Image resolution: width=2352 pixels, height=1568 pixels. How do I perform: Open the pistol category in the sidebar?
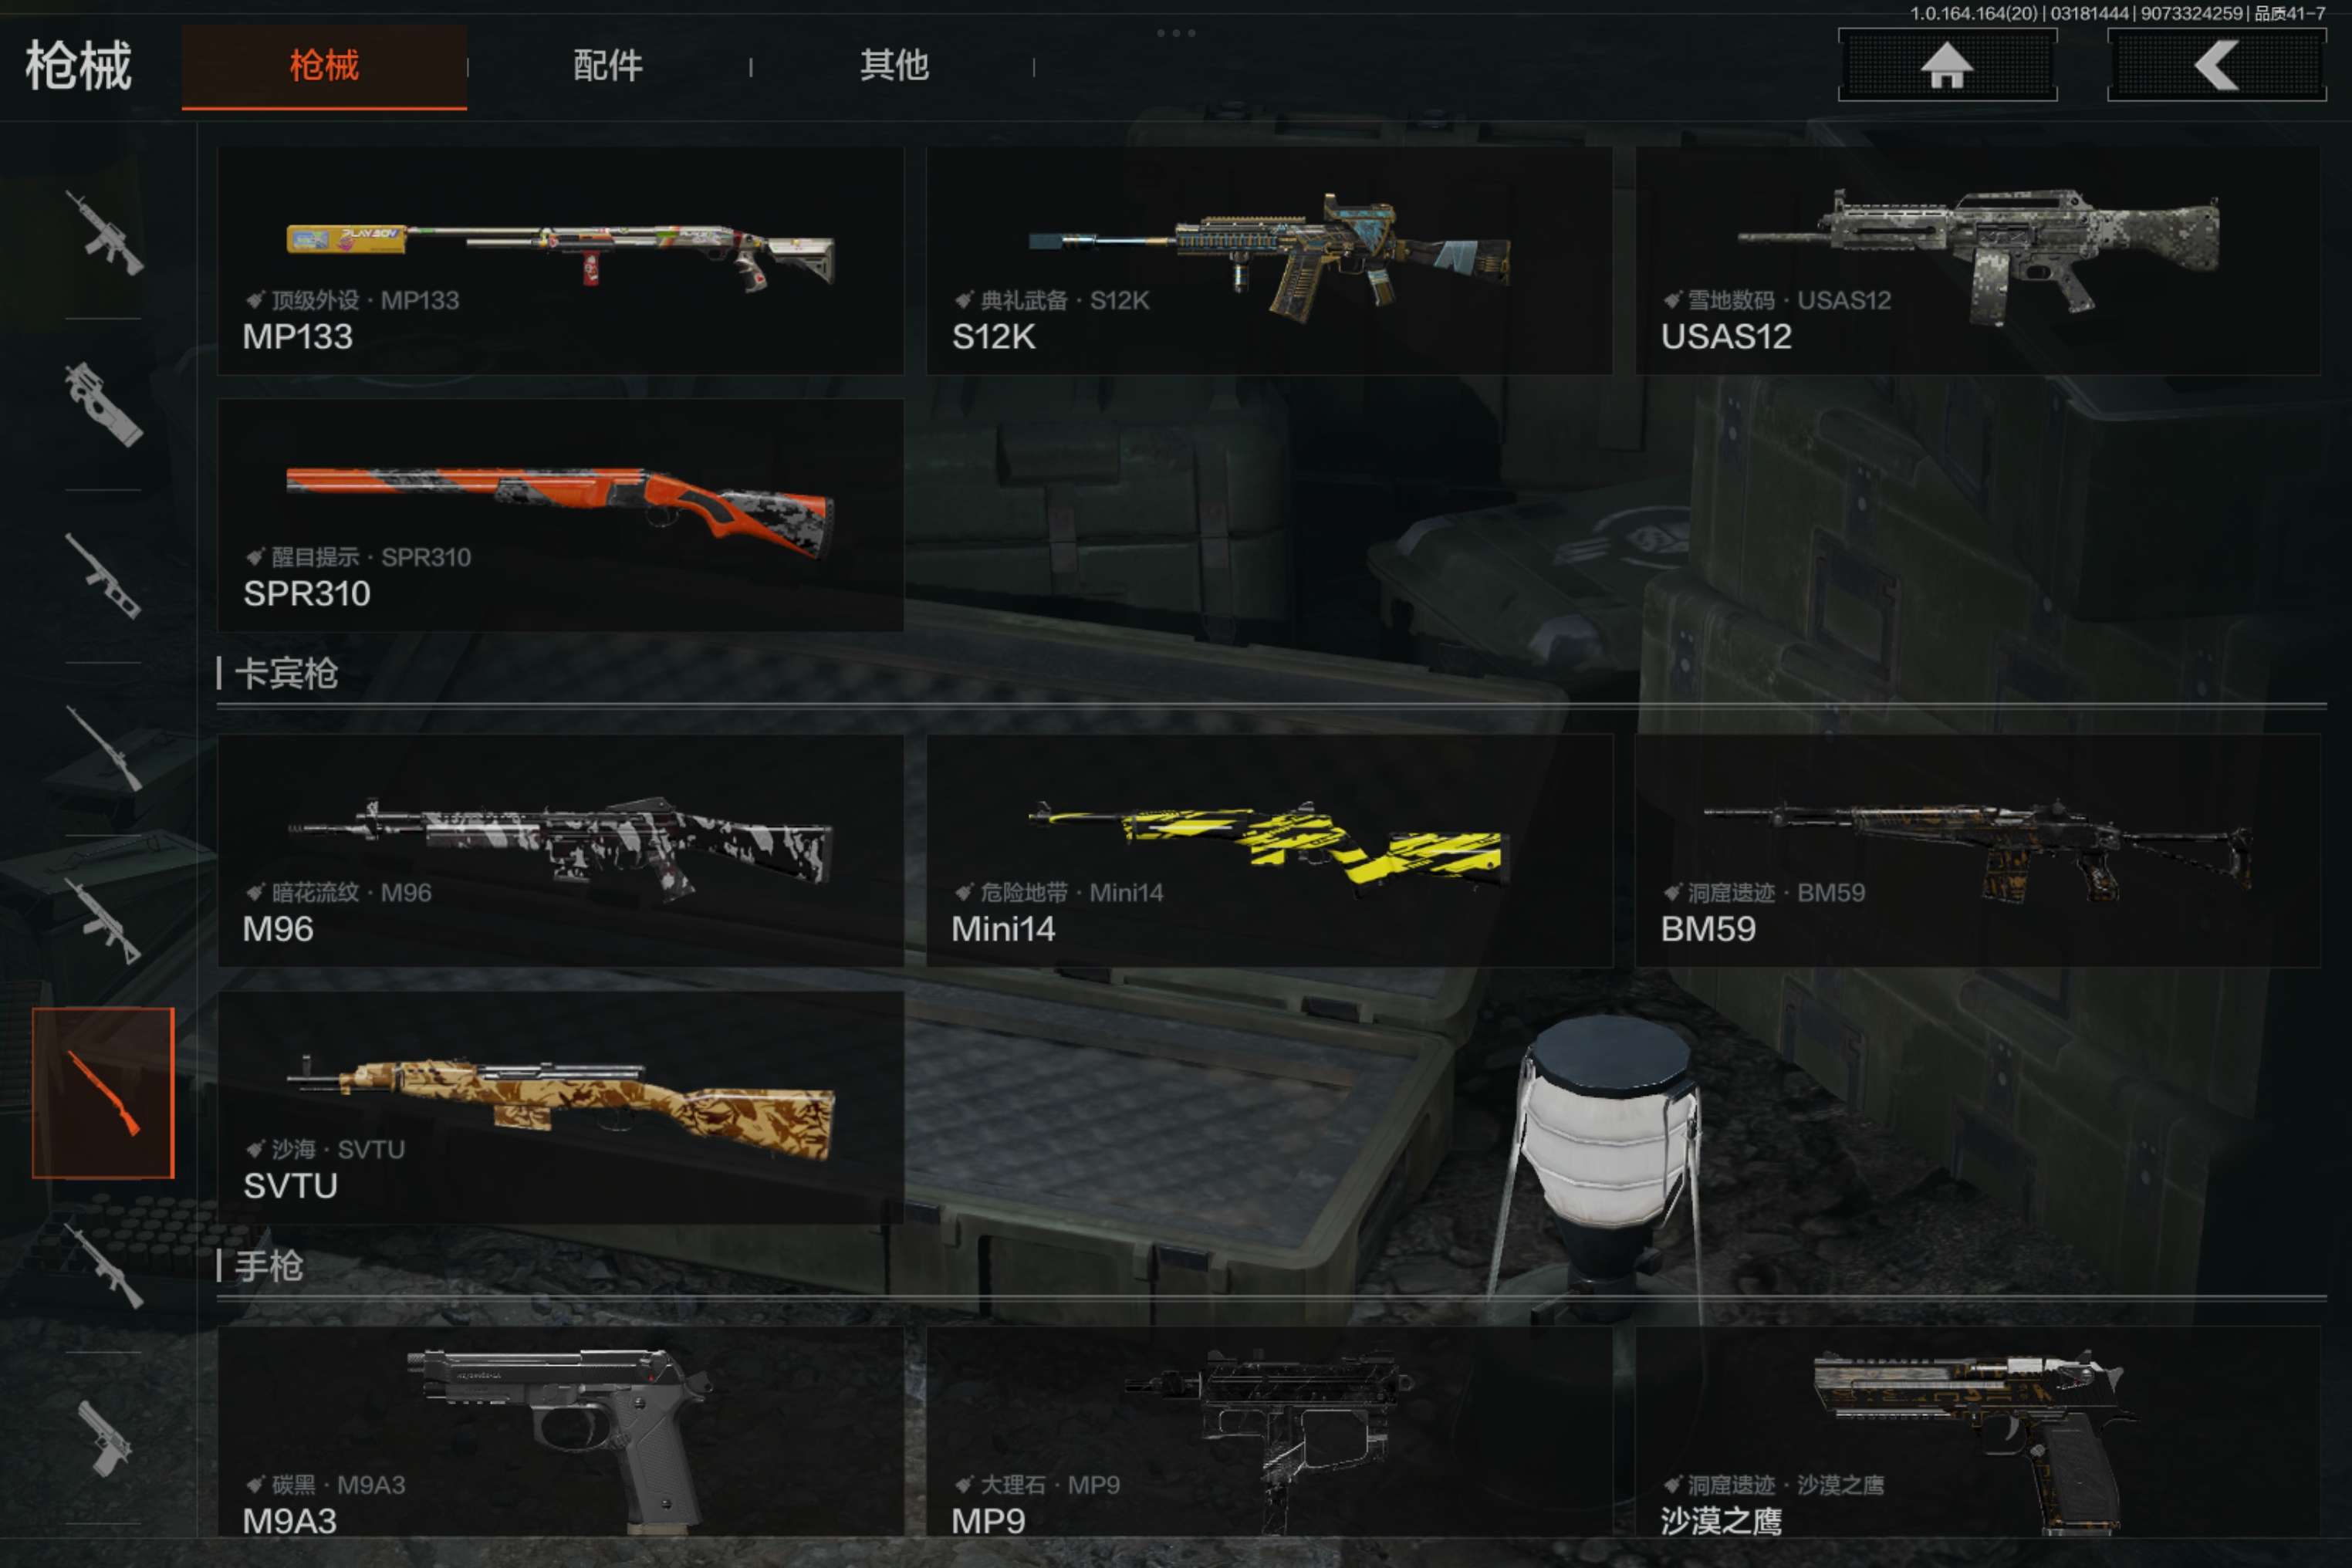point(104,1437)
